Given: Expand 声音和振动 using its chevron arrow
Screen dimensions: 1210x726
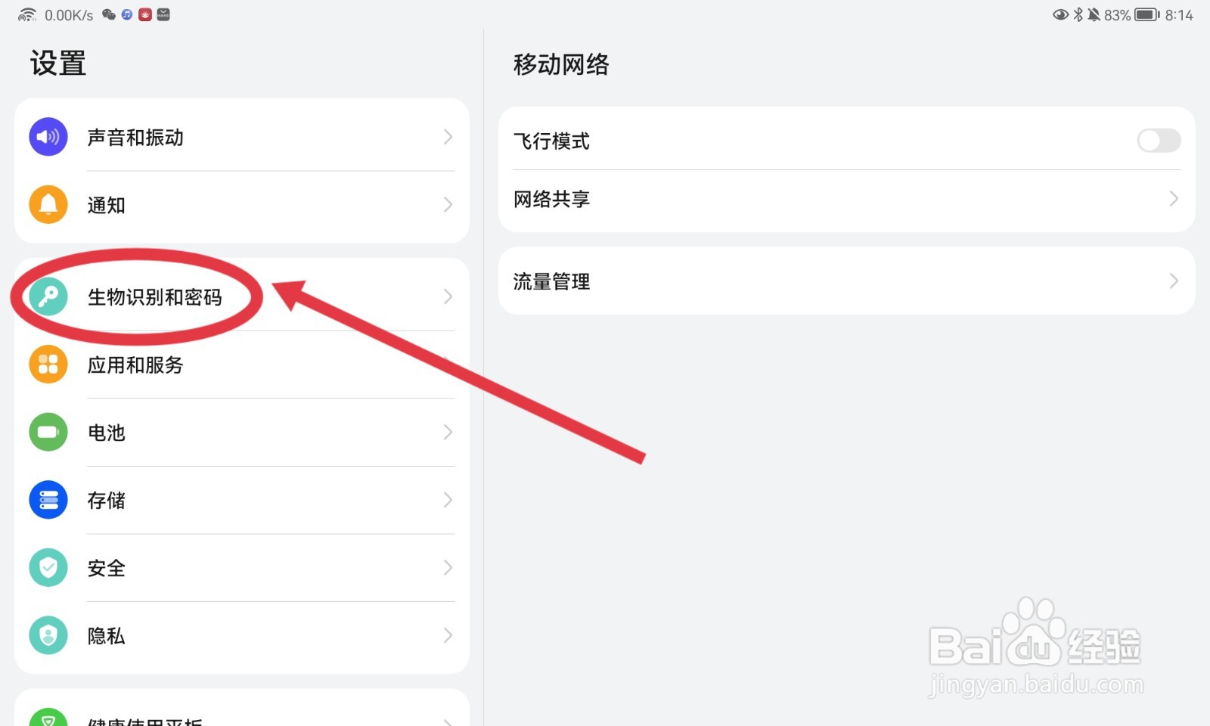Looking at the screenshot, I should pos(448,137).
